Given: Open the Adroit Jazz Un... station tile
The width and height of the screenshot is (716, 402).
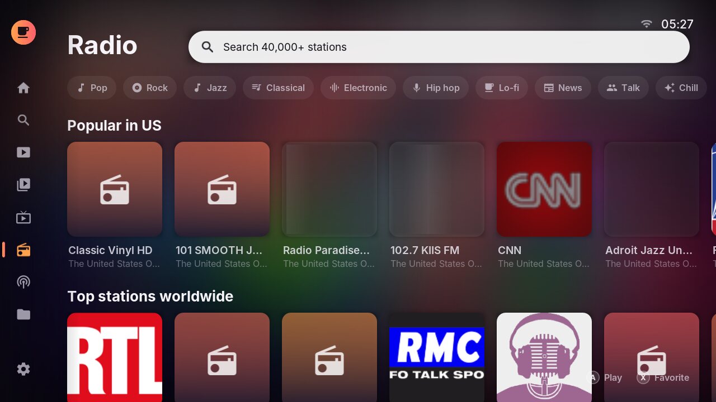Looking at the screenshot, I should click(652, 189).
